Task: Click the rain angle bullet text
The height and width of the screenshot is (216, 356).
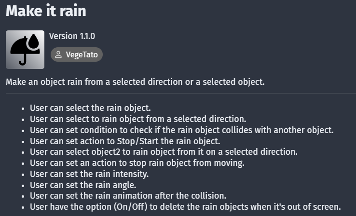Action: (x=83, y=185)
